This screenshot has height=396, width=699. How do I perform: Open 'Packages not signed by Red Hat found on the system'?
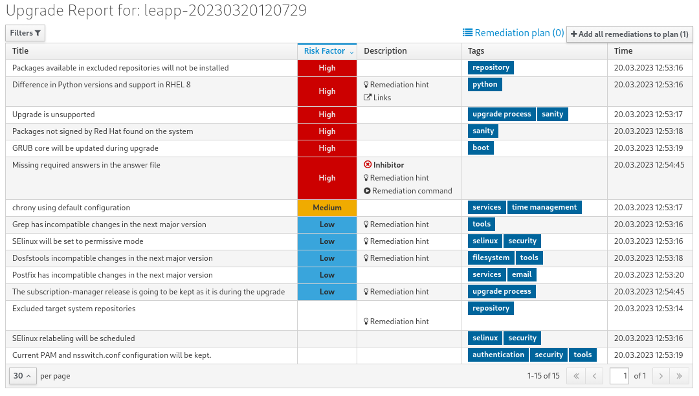[102, 131]
